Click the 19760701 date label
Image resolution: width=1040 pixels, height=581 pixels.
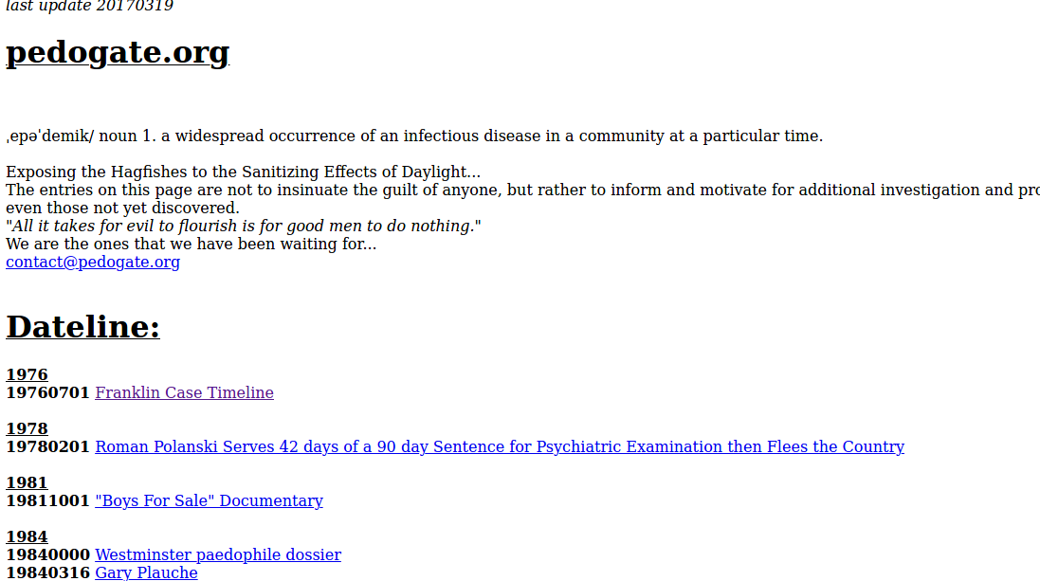tap(47, 392)
